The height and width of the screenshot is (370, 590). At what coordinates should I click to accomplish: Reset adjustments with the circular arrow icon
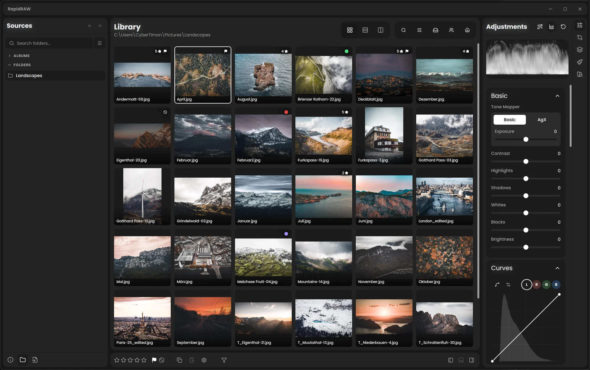[563, 27]
